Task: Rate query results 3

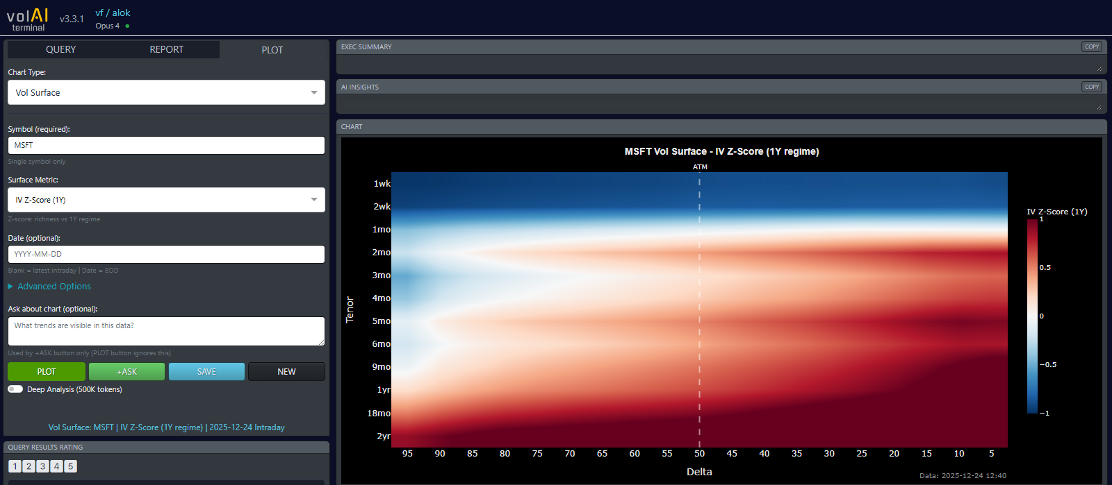Action: click(x=42, y=466)
